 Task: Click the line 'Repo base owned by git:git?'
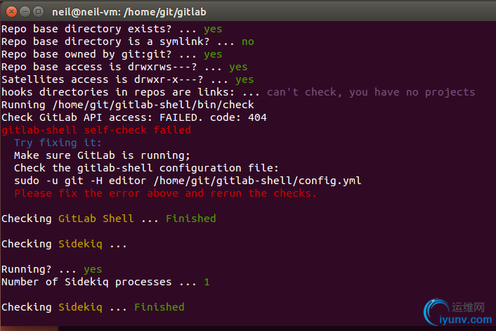(x=112, y=54)
